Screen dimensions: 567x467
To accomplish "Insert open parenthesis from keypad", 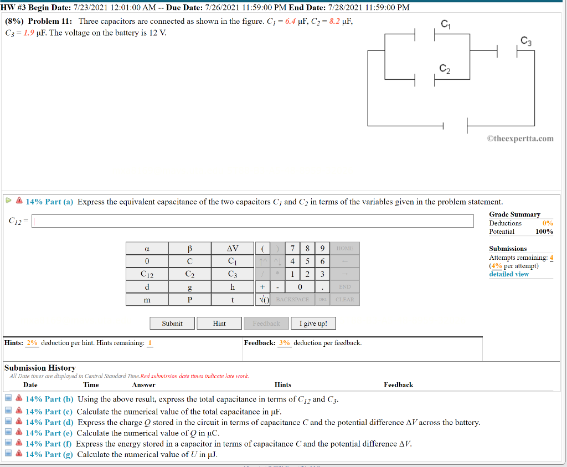I will [x=262, y=249].
